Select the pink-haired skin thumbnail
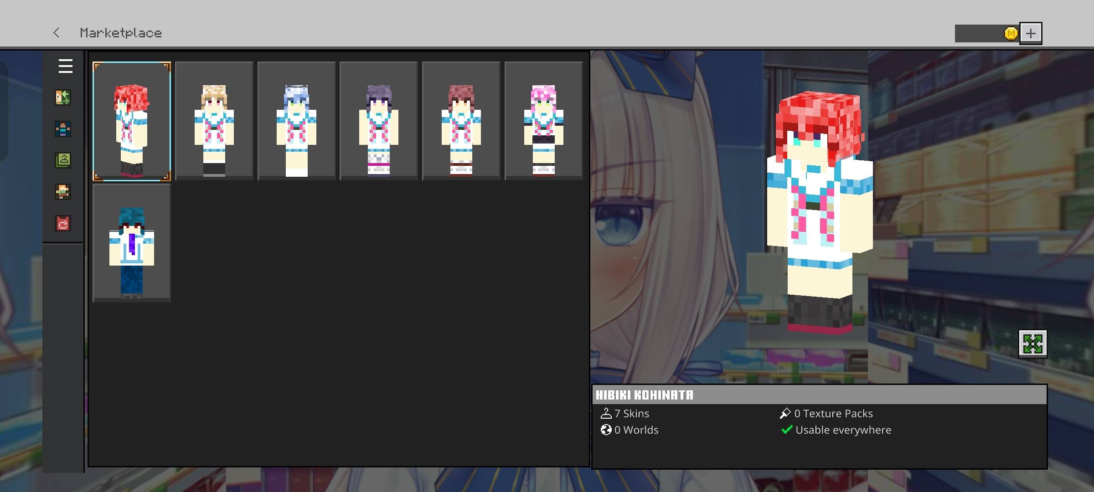The width and height of the screenshot is (1094, 492). (x=543, y=121)
